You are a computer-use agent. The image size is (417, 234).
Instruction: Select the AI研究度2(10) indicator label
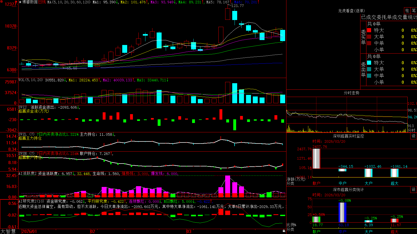tap(31, 201)
